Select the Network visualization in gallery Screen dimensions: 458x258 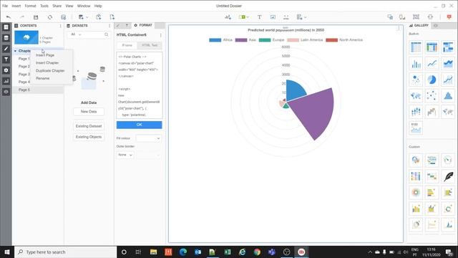point(432,95)
